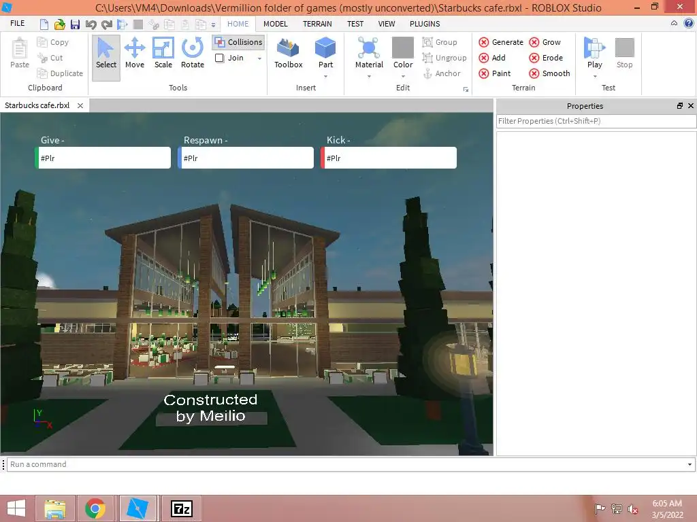Click the Kick #Plr text box
Screen dimensions: 697x522
coord(389,158)
